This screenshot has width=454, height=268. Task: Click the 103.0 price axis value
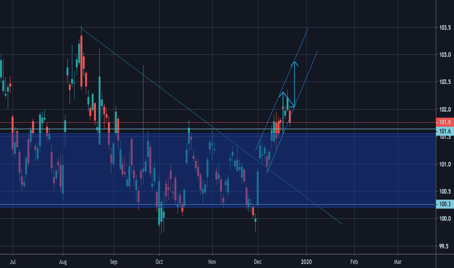click(445, 55)
